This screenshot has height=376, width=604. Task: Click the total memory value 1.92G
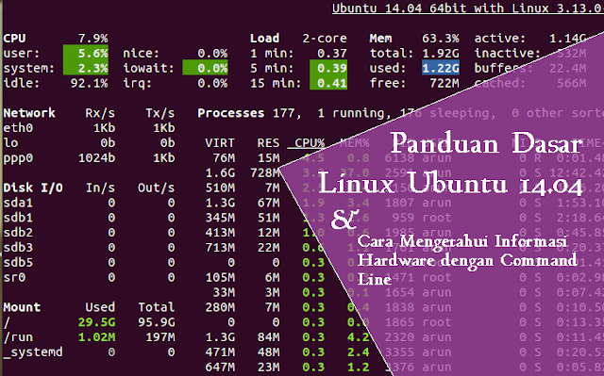pos(441,53)
